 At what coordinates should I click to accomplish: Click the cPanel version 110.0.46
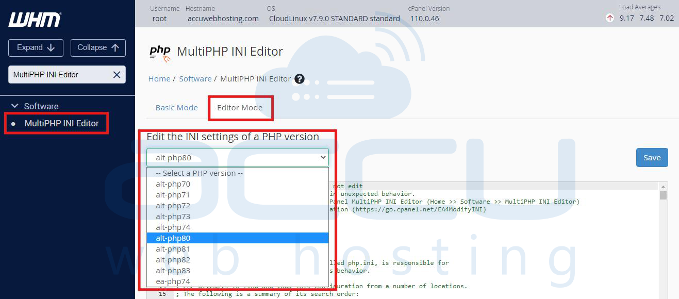[x=425, y=19]
